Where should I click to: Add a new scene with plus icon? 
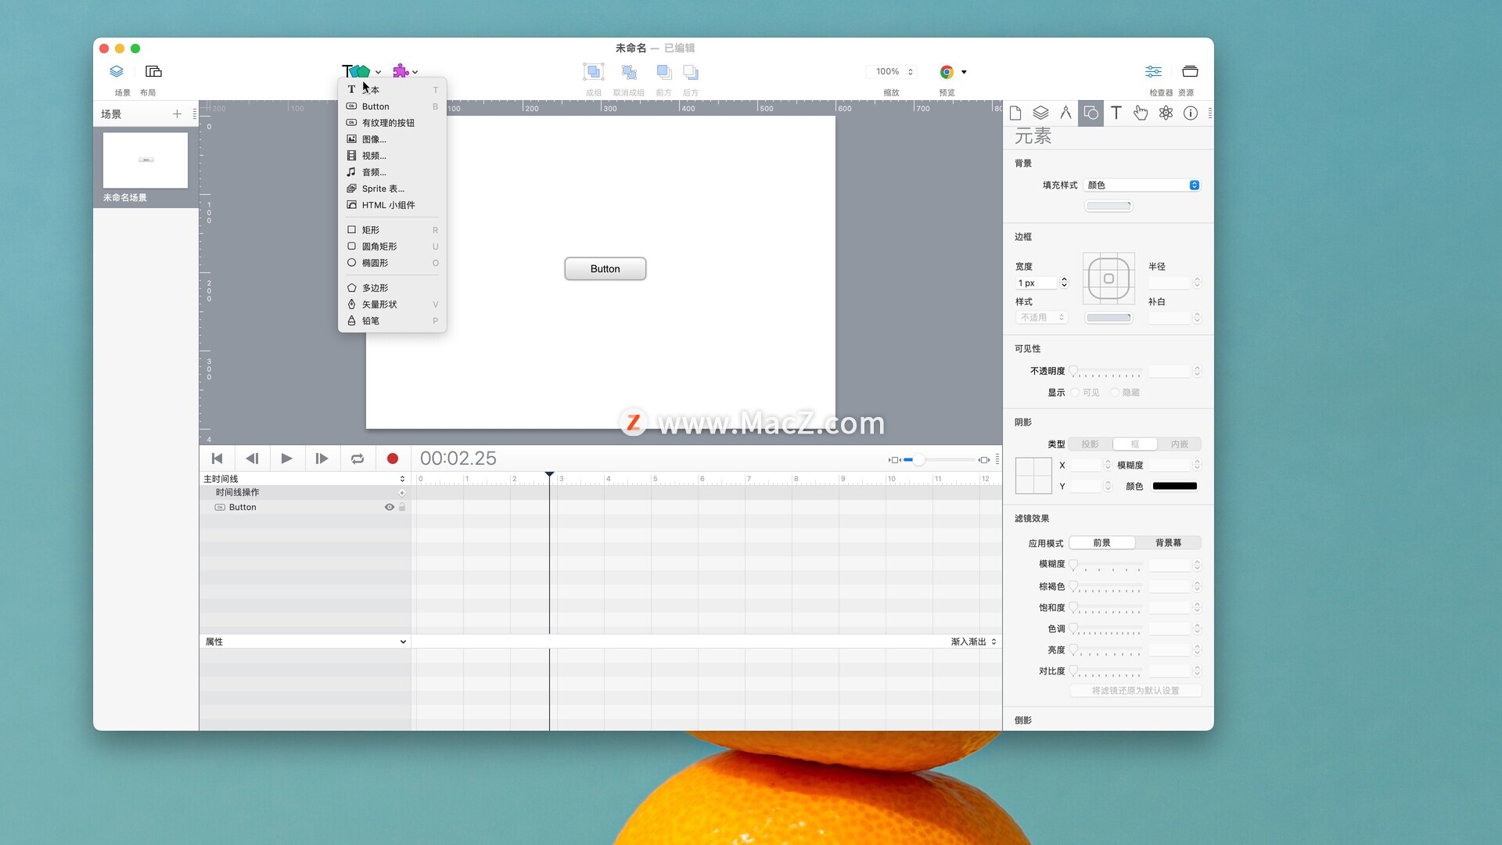coord(177,114)
